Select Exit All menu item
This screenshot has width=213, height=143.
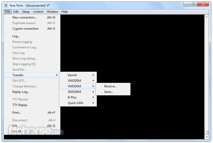pyautogui.click(x=32, y=131)
